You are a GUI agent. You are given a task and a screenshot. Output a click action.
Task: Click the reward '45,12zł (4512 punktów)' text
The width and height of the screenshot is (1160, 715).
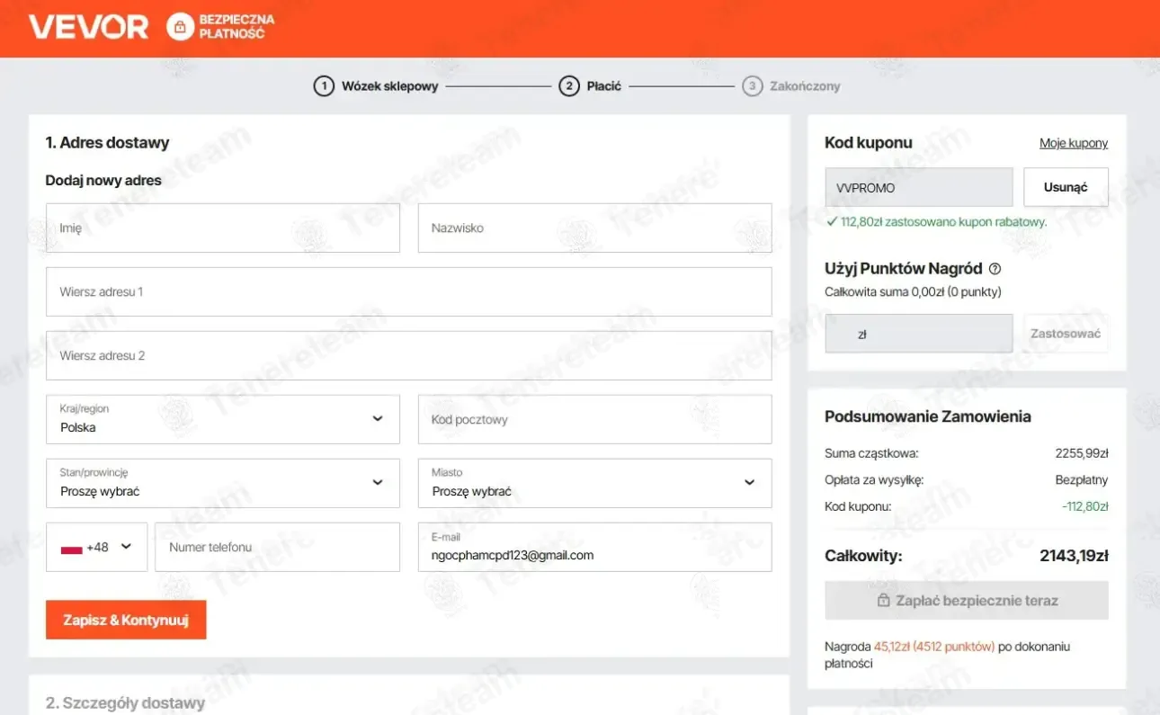pos(934,646)
